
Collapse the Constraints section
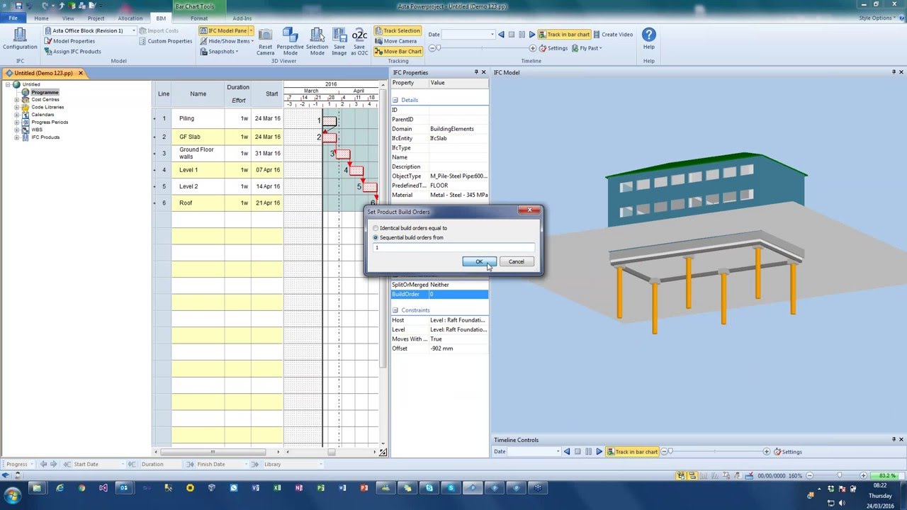tap(395, 310)
